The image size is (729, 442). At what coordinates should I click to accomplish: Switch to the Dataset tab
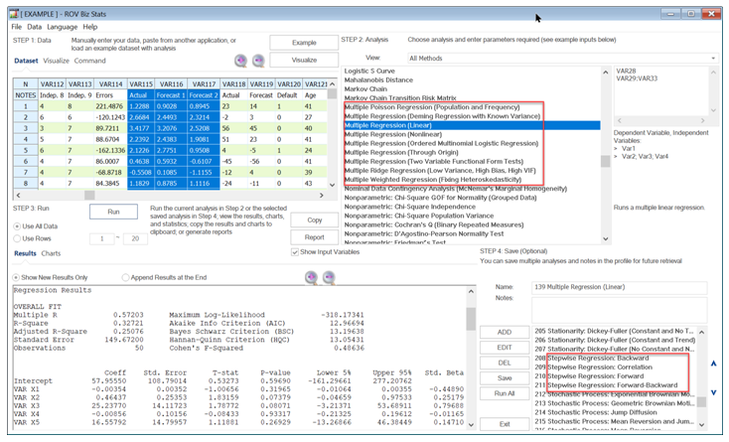[x=26, y=61]
